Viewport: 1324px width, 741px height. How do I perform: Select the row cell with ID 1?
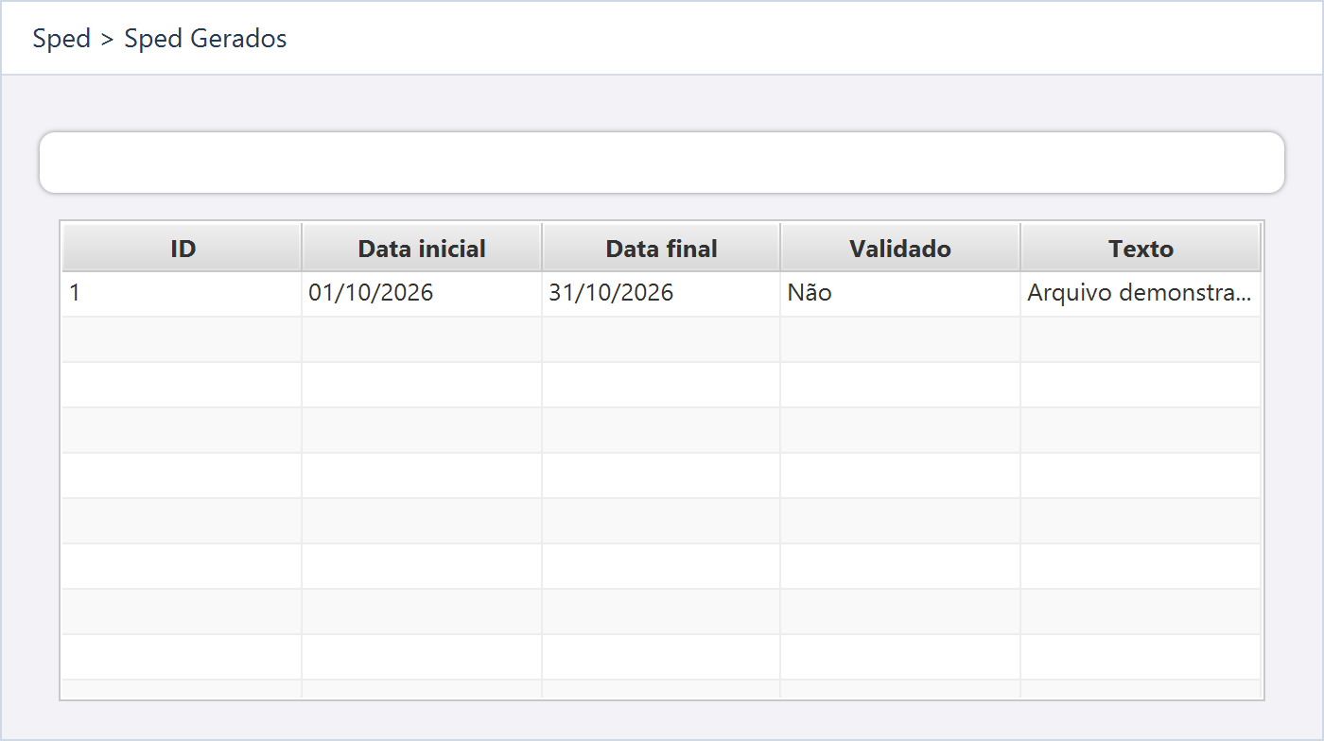[183, 294]
